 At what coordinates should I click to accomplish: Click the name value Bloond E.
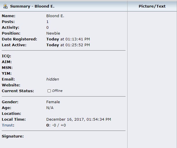55,16
